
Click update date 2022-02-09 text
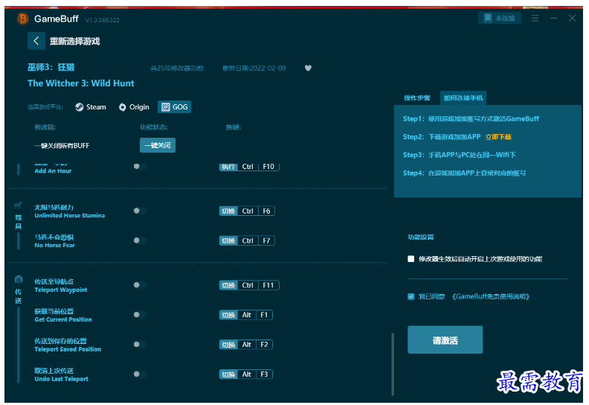click(254, 68)
